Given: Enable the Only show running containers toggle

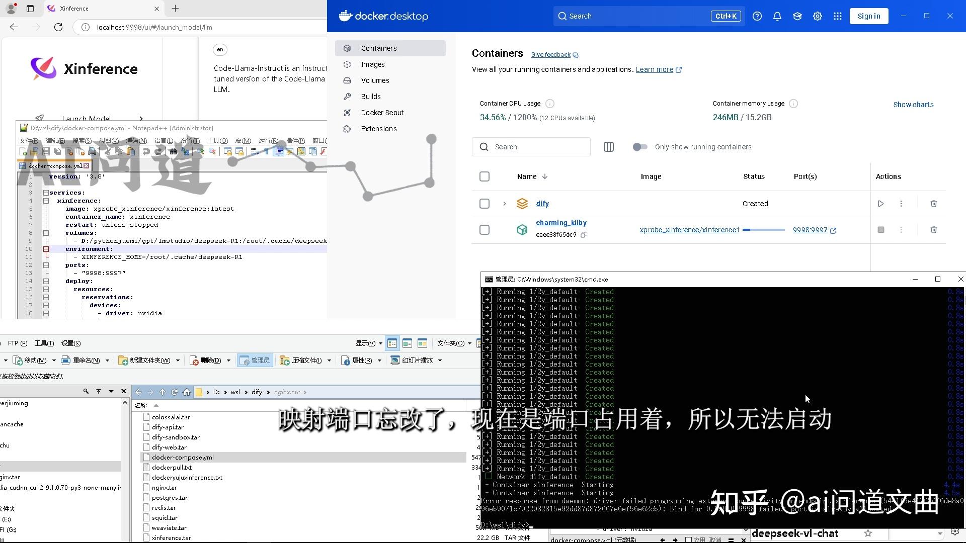Looking at the screenshot, I should (640, 147).
